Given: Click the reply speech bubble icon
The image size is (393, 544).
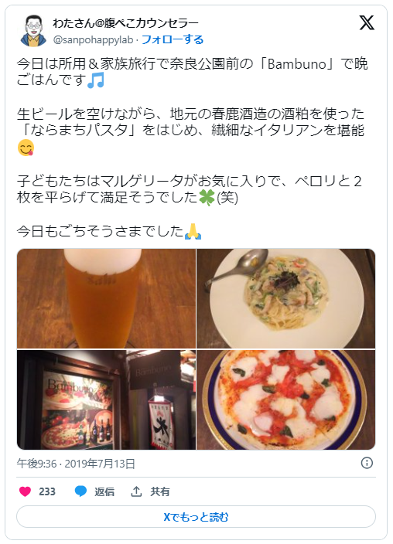Looking at the screenshot, I should coord(80,491).
